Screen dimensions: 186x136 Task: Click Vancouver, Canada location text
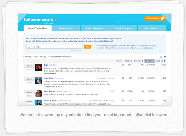(106, 78)
